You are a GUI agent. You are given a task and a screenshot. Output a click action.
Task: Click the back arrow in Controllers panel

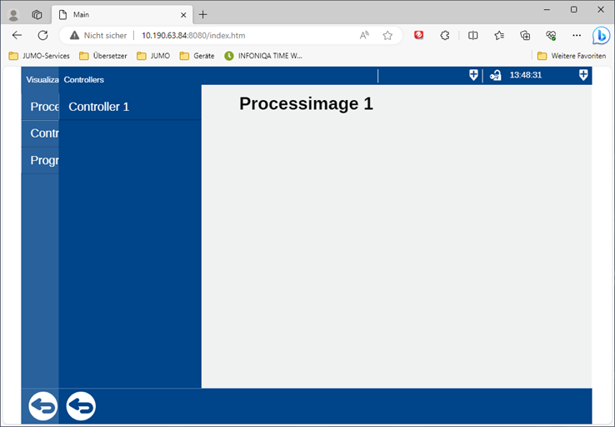[81, 406]
